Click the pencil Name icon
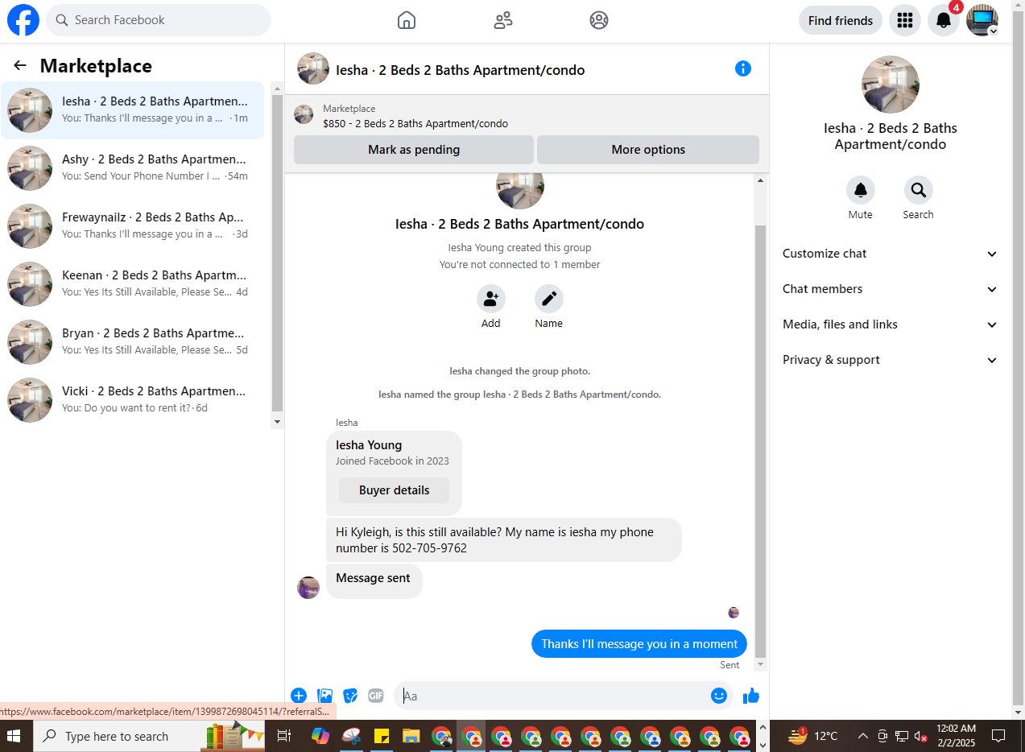This screenshot has height=752, width=1025. click(x=549, y=299)
